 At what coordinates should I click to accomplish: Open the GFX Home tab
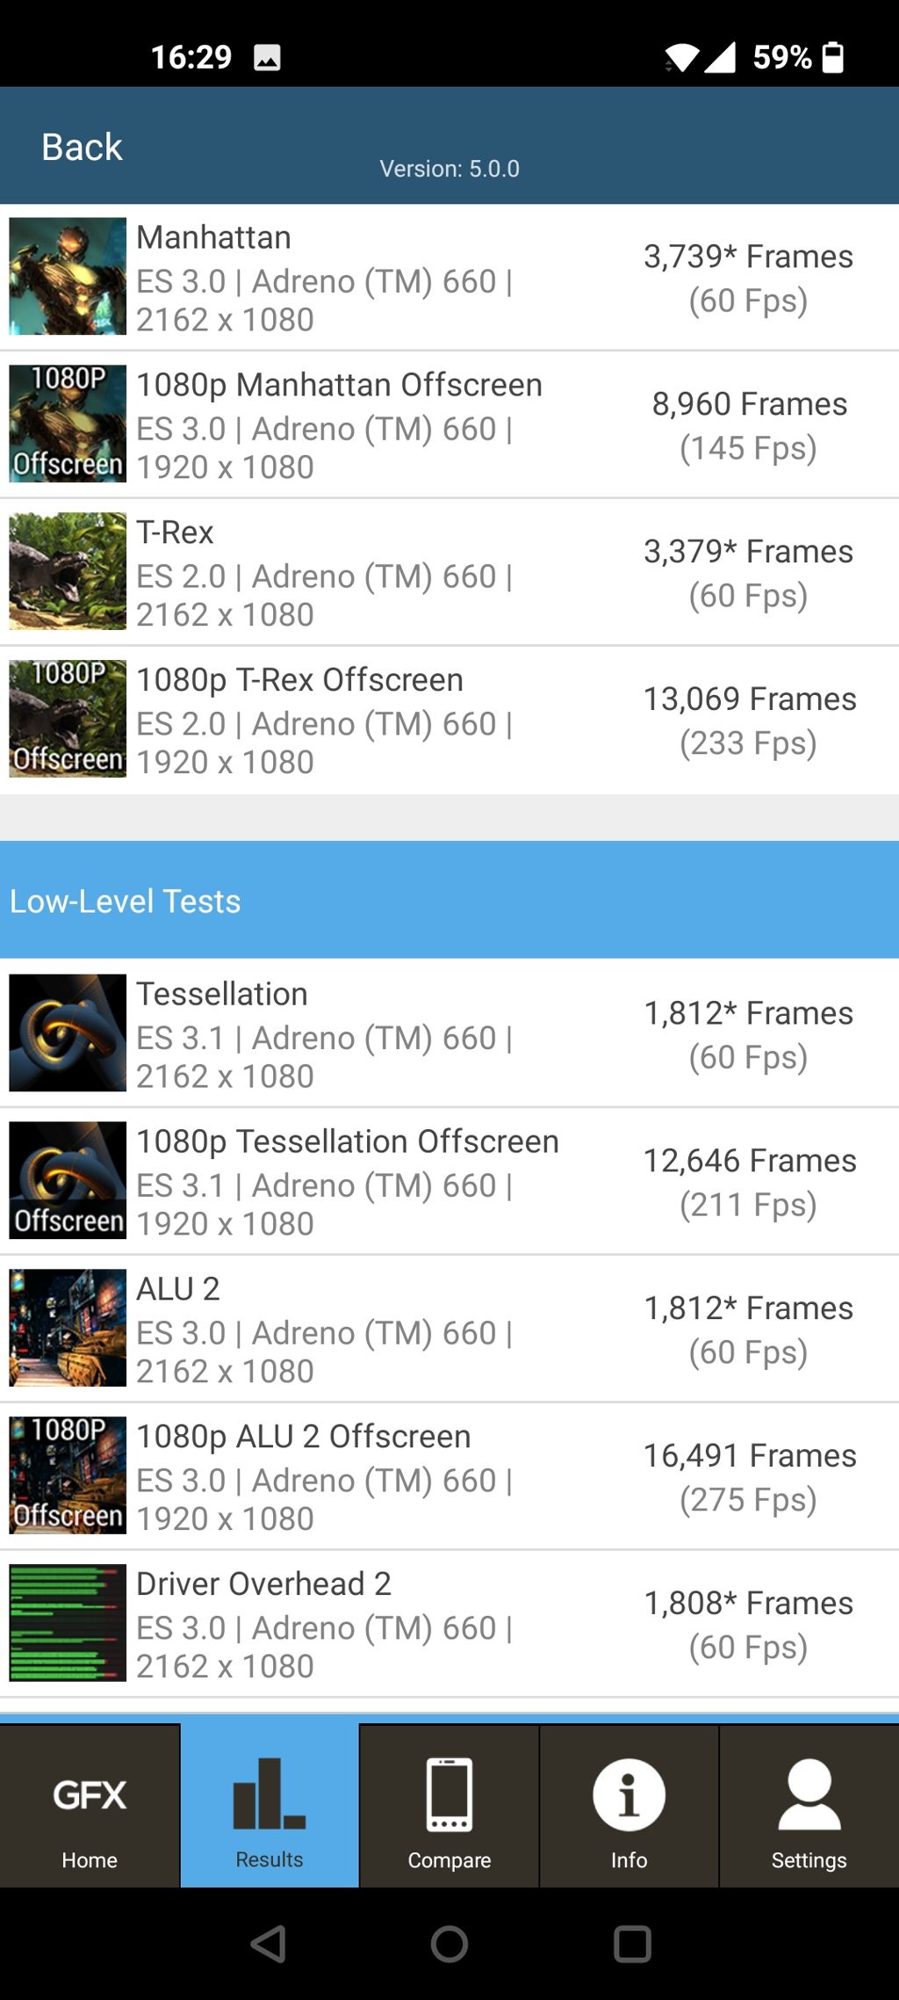point(90,1806)
